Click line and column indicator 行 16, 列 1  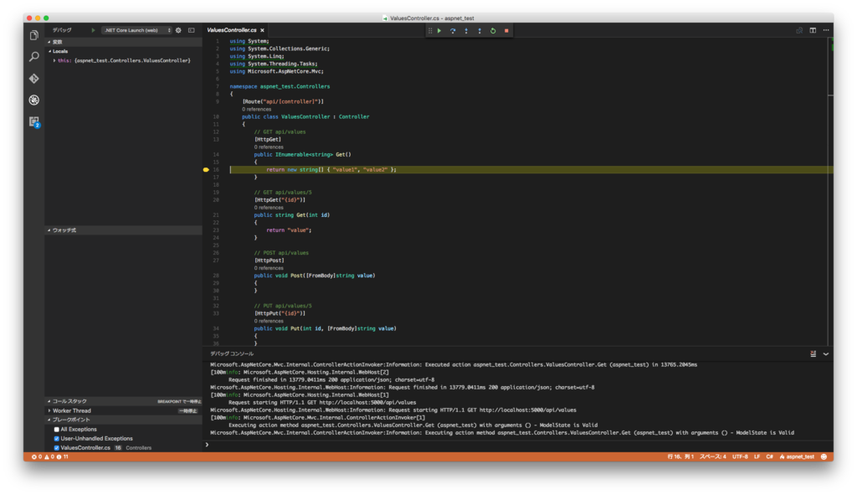pos(680,456)
